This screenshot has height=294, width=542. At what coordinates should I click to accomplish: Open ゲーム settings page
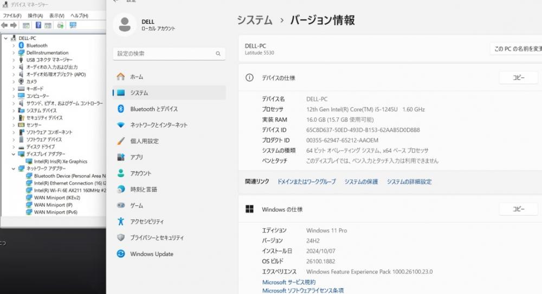169,205
